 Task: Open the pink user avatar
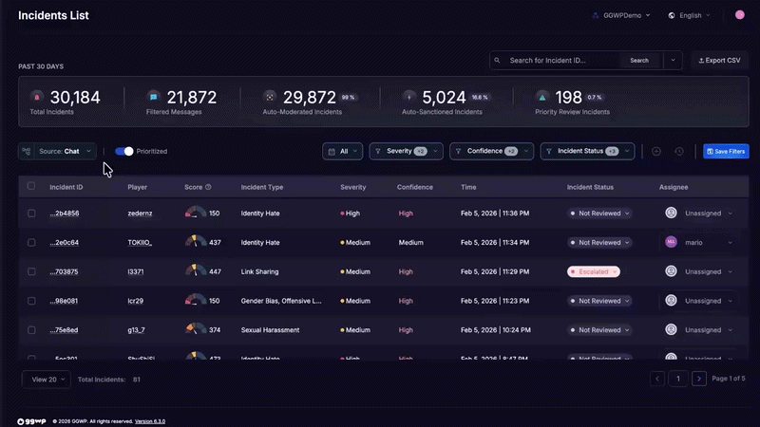740,15
